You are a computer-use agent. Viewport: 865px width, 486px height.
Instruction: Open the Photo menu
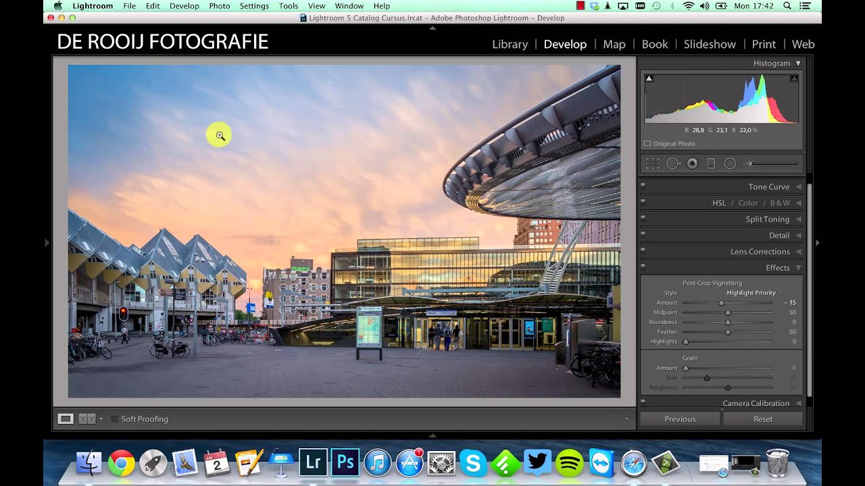219,6
